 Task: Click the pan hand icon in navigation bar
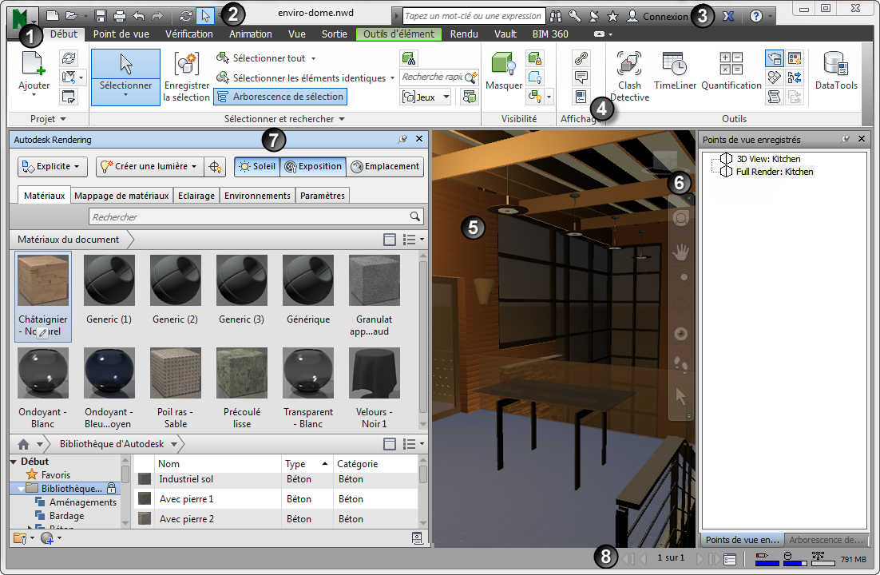[681, 252]
